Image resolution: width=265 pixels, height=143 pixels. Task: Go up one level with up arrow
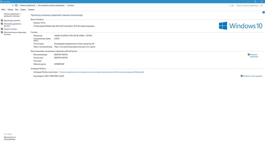tap(13, 6)
